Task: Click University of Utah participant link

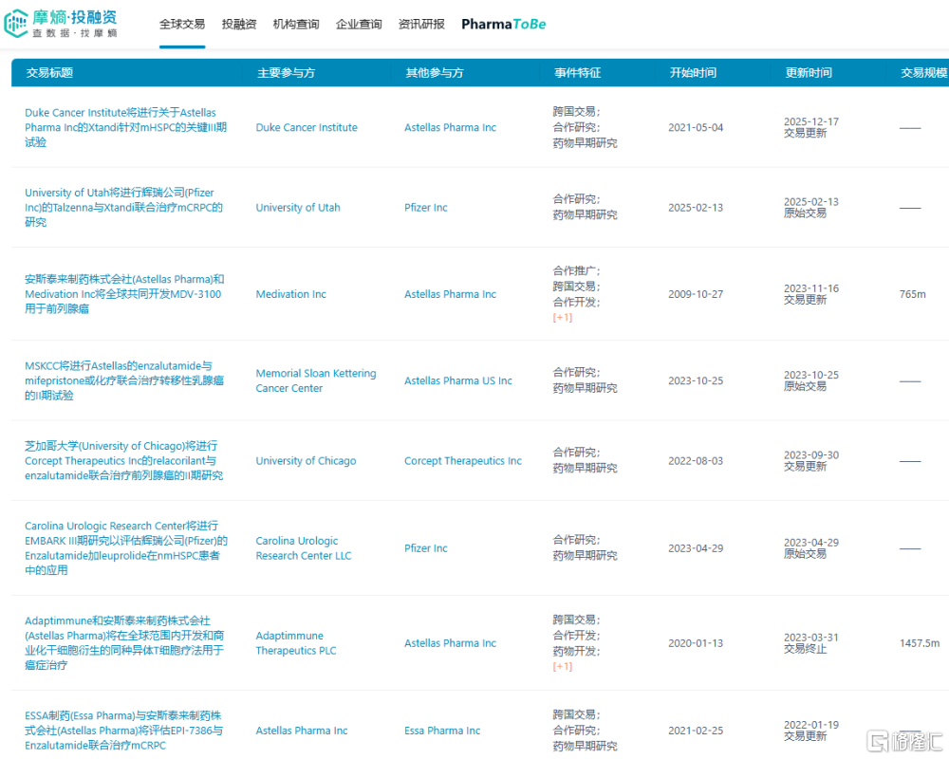Action: point(298,208)
